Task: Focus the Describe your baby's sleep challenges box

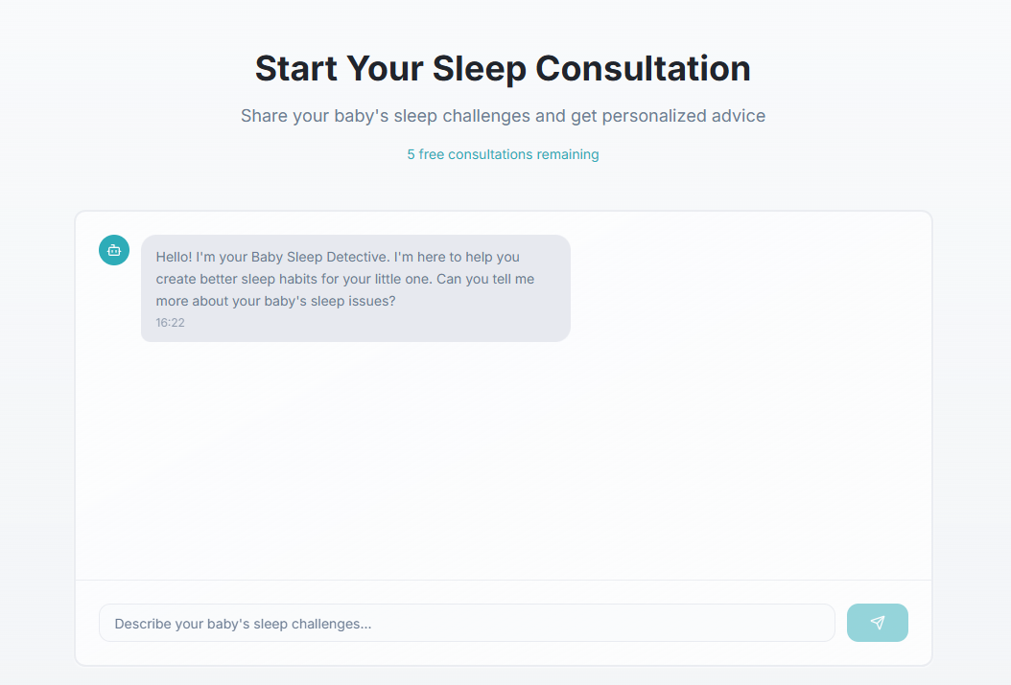Action: (x=466, y=623)
